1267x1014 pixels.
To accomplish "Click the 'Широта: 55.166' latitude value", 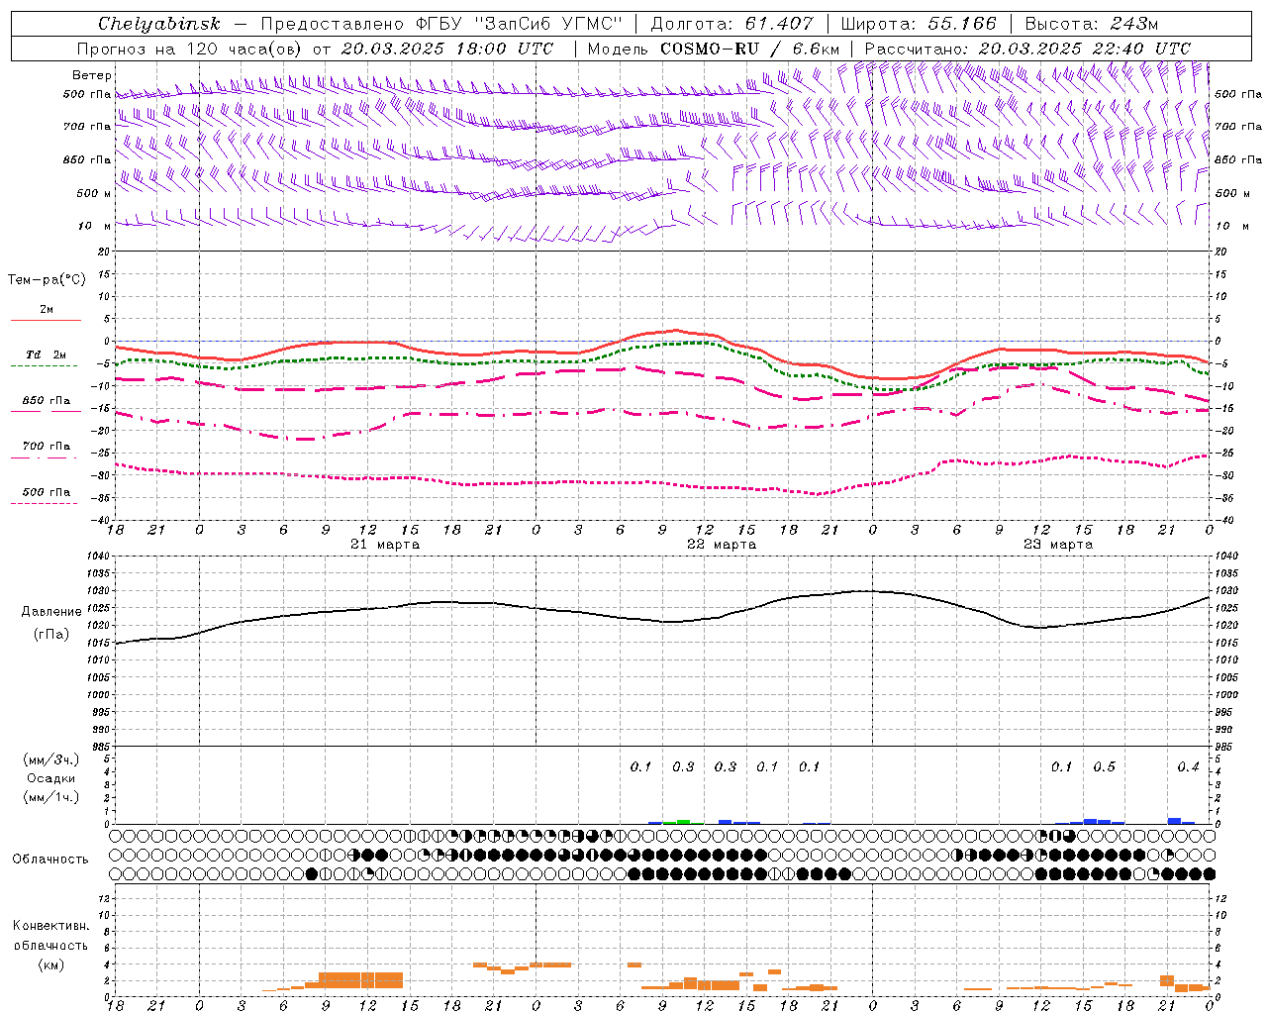I will (919, 24).
